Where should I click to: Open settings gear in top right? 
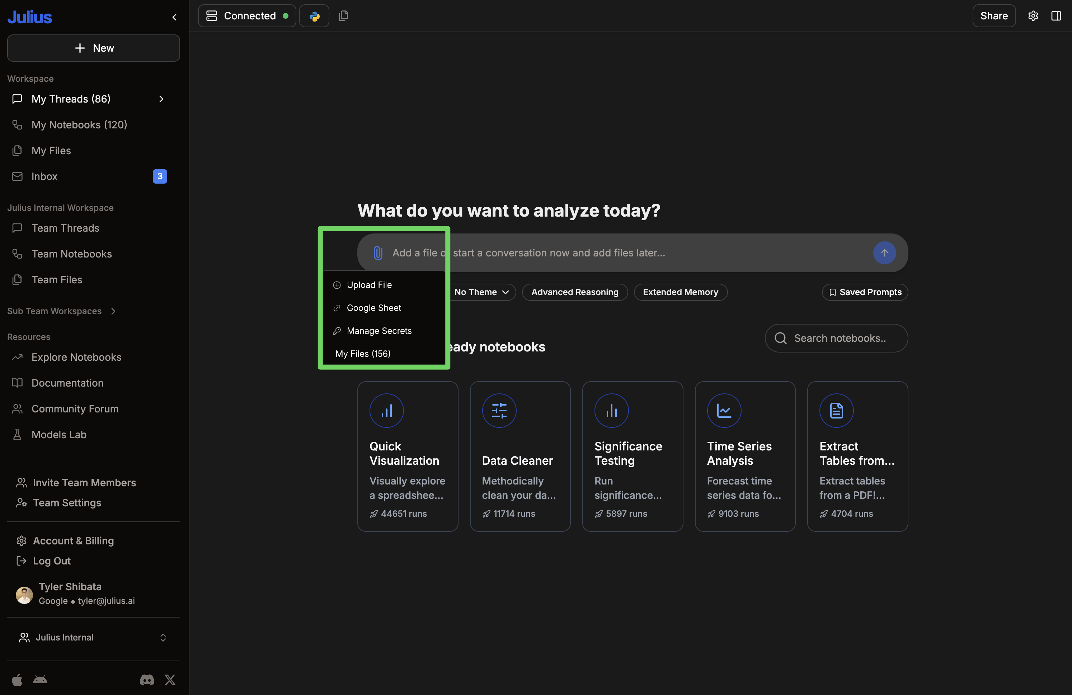point(1033,16)
